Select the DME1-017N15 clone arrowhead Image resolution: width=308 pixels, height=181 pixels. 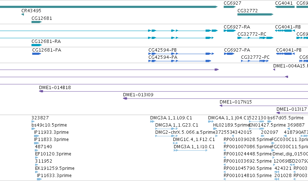[x=221, y=106]
